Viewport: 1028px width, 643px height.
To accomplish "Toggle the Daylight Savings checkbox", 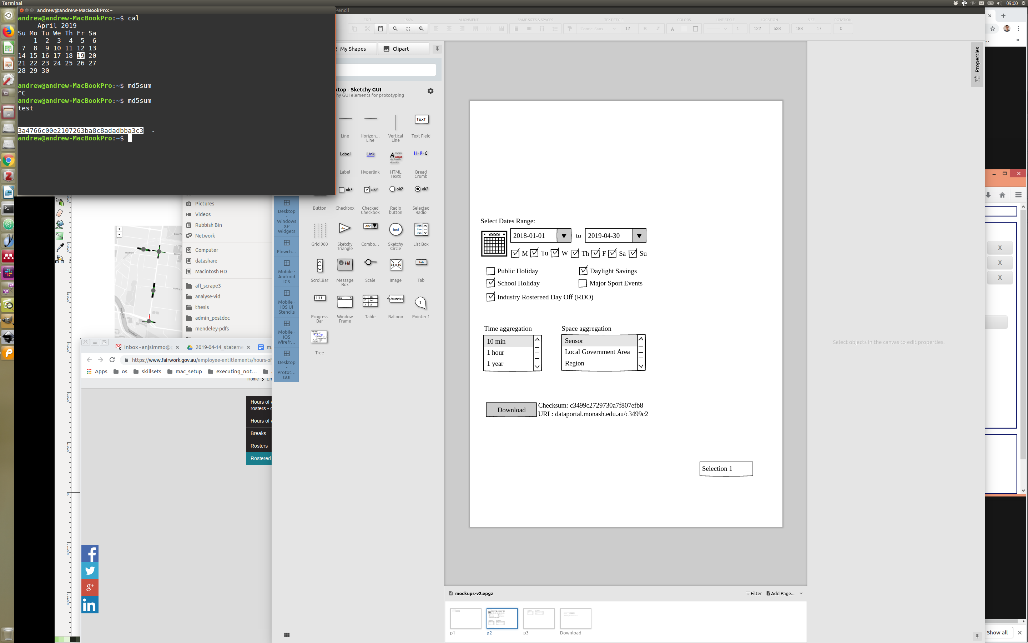I will point(583,271).
